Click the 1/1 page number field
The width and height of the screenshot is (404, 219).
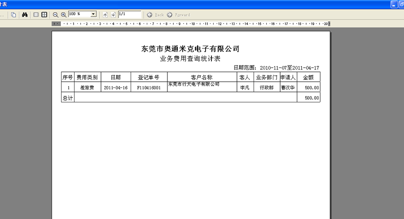tap(130, 14)
